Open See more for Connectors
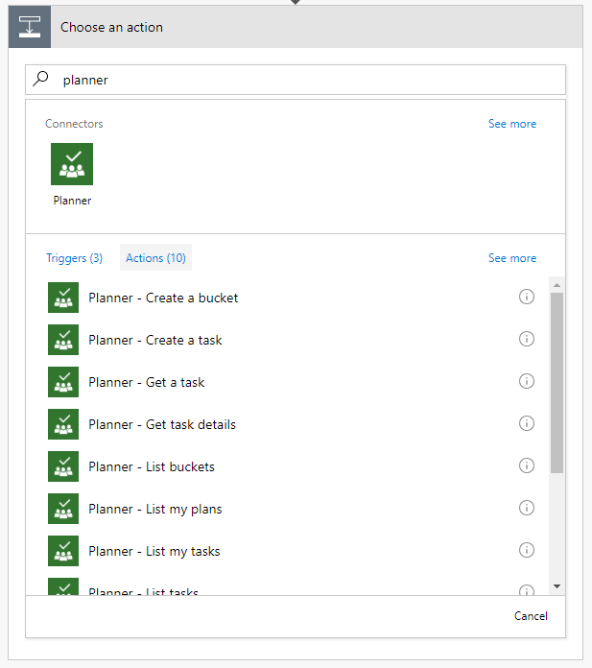The width and height of the screenshot is (592, 668). (x=512, y=124)
